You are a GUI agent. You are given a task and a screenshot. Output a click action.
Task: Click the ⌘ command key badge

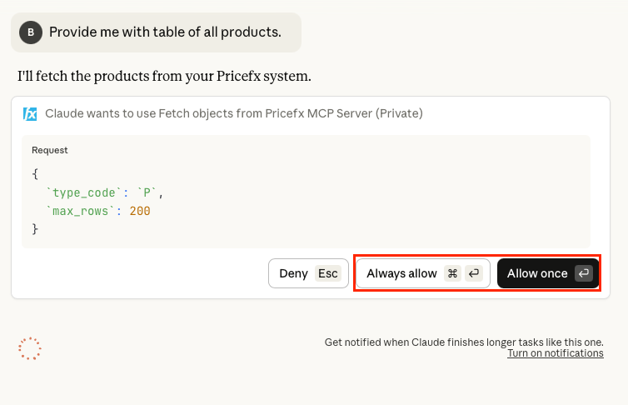[x=452, y=273]
